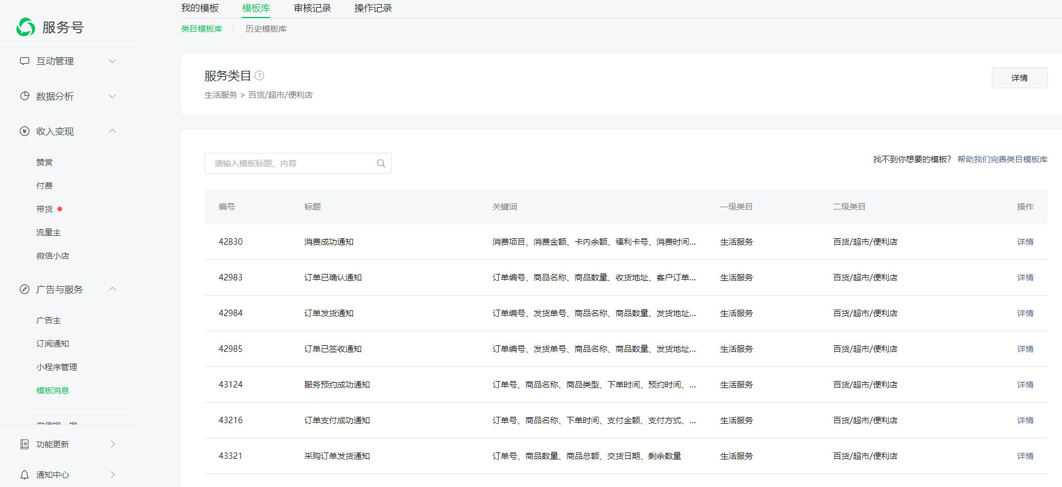Open 赞赏 in the sidebar
This screenshot has height=487, width=1062.
coord(44,162)
